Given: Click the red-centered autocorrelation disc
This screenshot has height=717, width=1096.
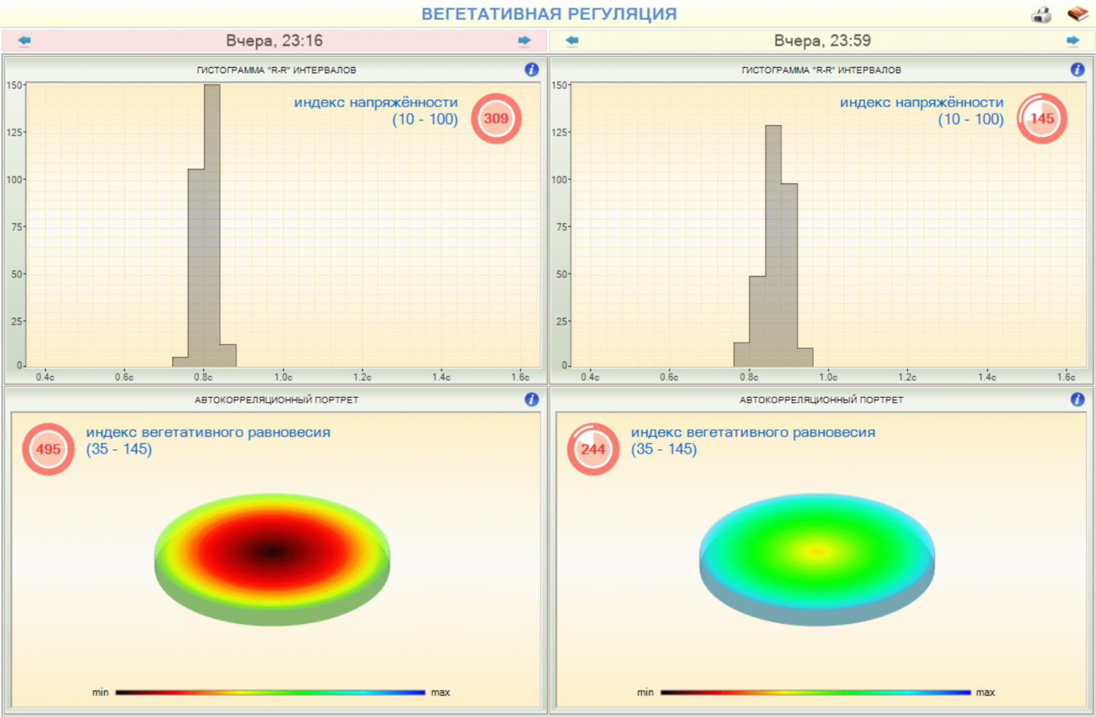Looking at the screenshot, I should pyautogui.click(x=272, y=559).
